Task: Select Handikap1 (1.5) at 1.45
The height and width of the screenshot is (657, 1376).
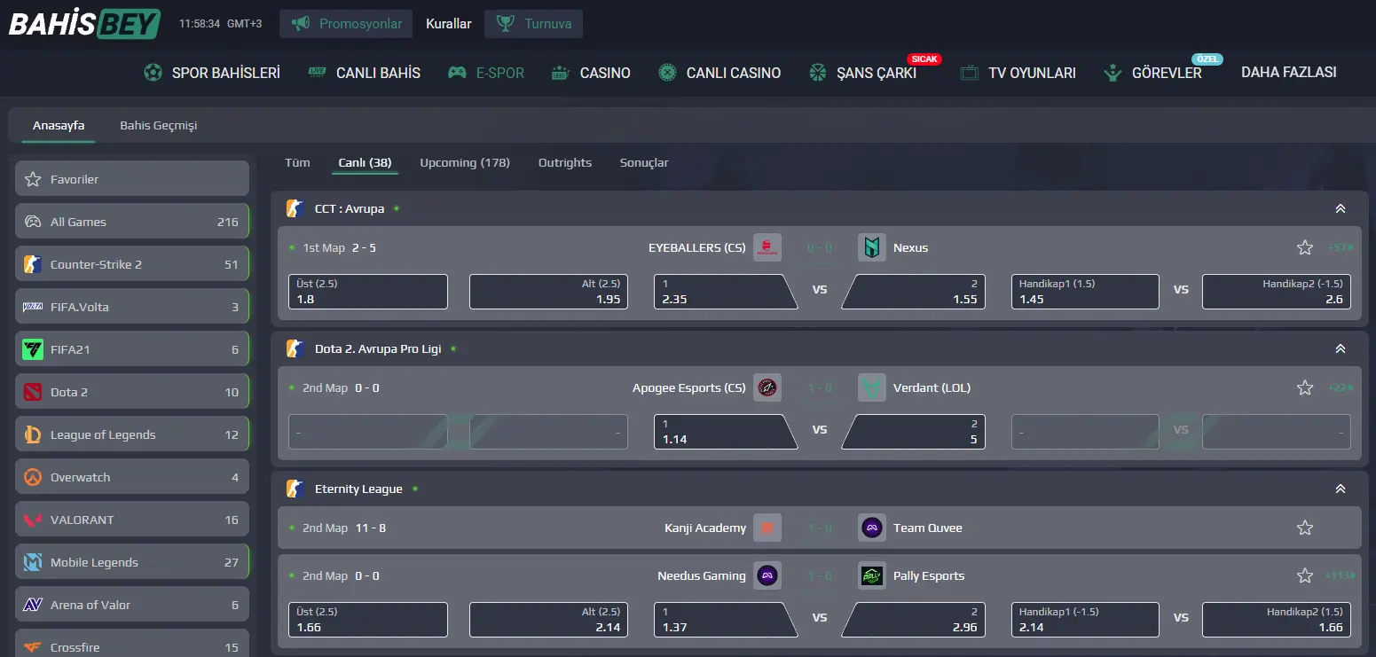Action: [1085, 292]
